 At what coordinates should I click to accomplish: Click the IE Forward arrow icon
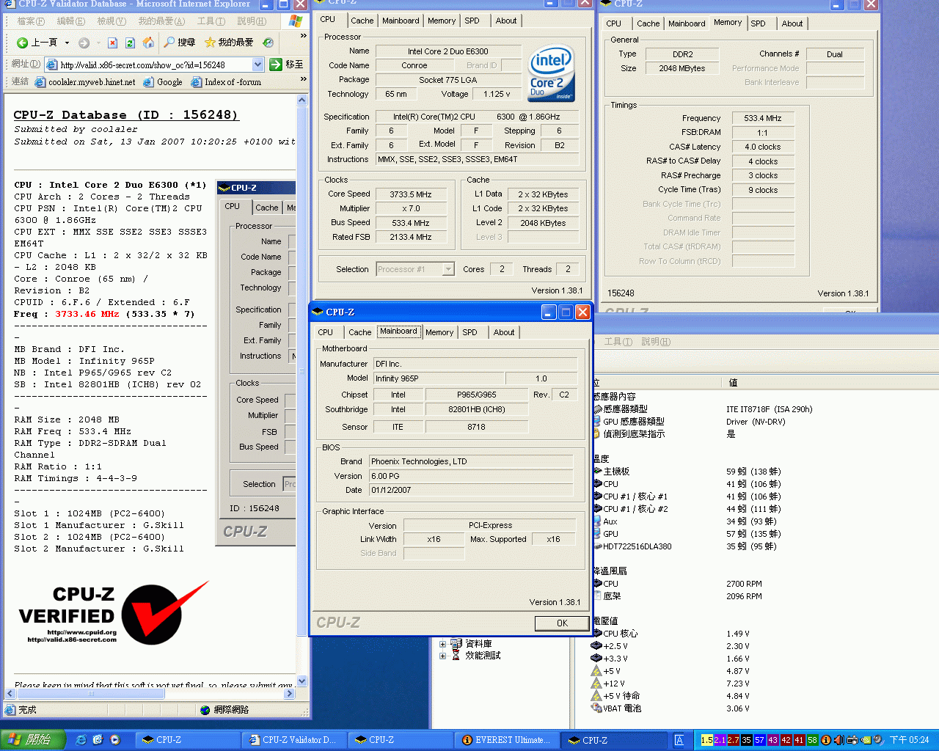84,43
